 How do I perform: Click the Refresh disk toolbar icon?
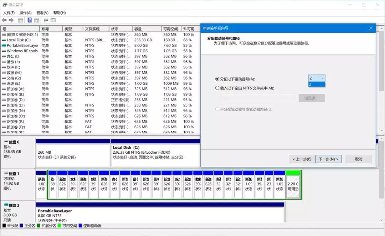pyautogui.click(x=46, y=20)
